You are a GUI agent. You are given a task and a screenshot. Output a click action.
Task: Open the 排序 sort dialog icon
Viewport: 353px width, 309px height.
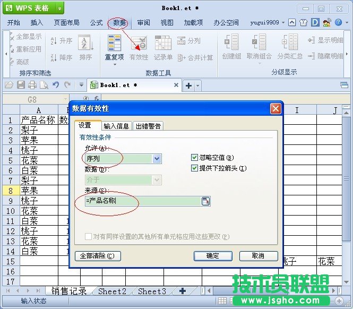[85, 48]
